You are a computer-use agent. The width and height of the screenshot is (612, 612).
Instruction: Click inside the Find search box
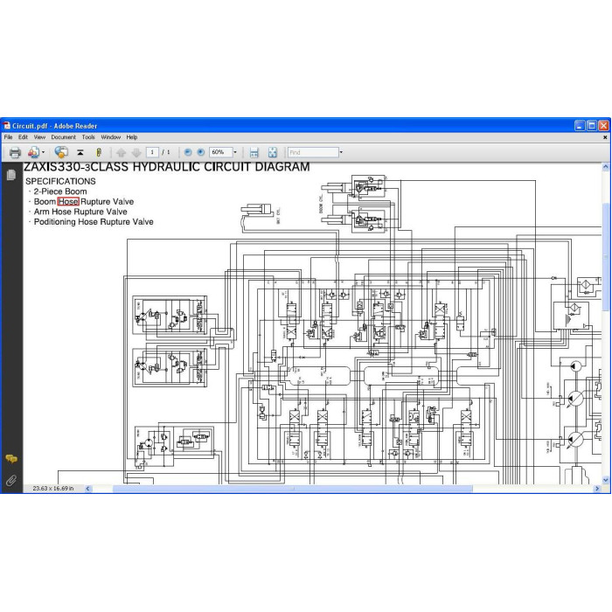tap(313, 152)
